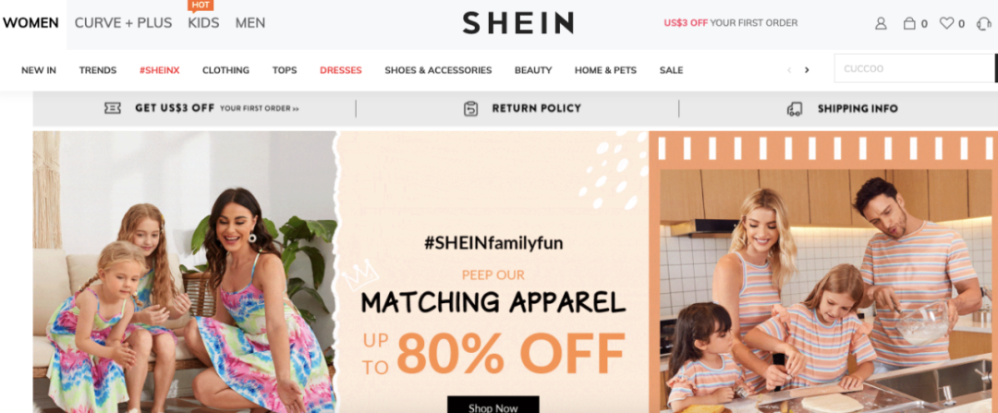Open the #SHEINX menu item

(160, 70)
